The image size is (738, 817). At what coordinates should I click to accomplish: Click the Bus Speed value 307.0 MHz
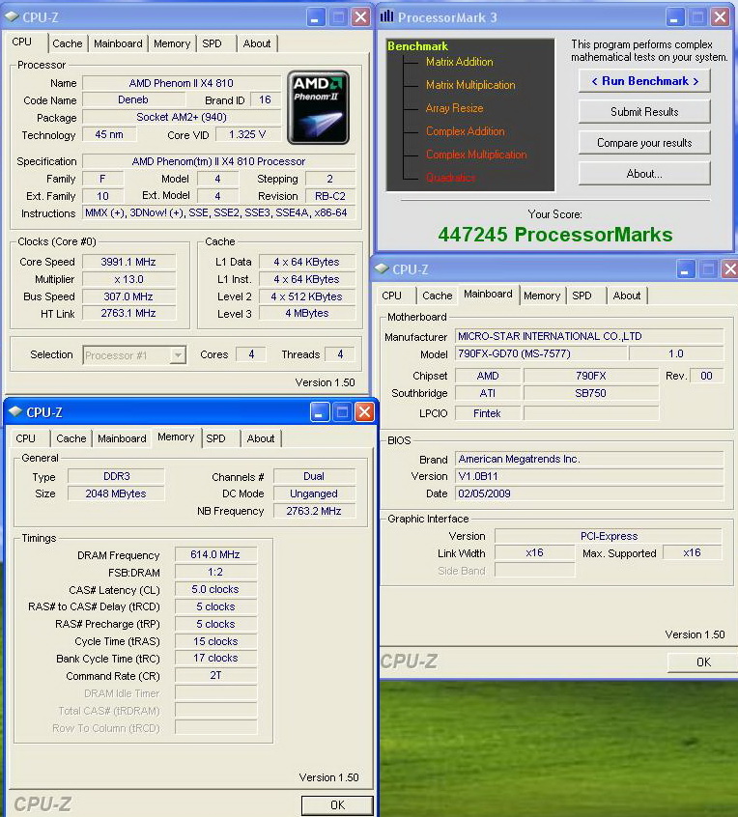click(128, 296)
